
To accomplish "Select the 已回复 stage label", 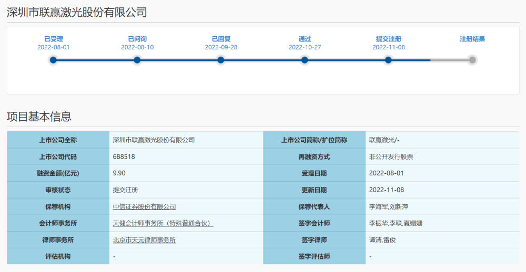I will pyautogui.click(x=221, y=39).
